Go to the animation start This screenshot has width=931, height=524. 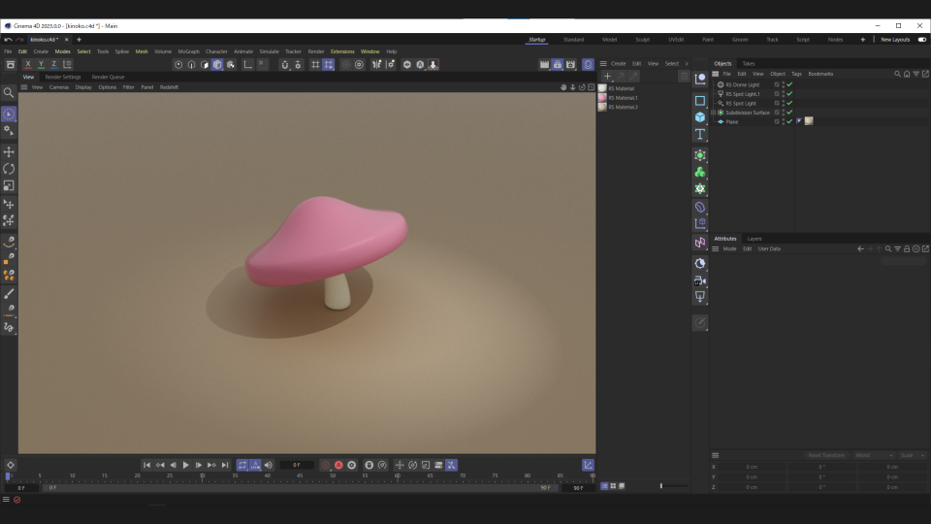[x=146, y=465]
